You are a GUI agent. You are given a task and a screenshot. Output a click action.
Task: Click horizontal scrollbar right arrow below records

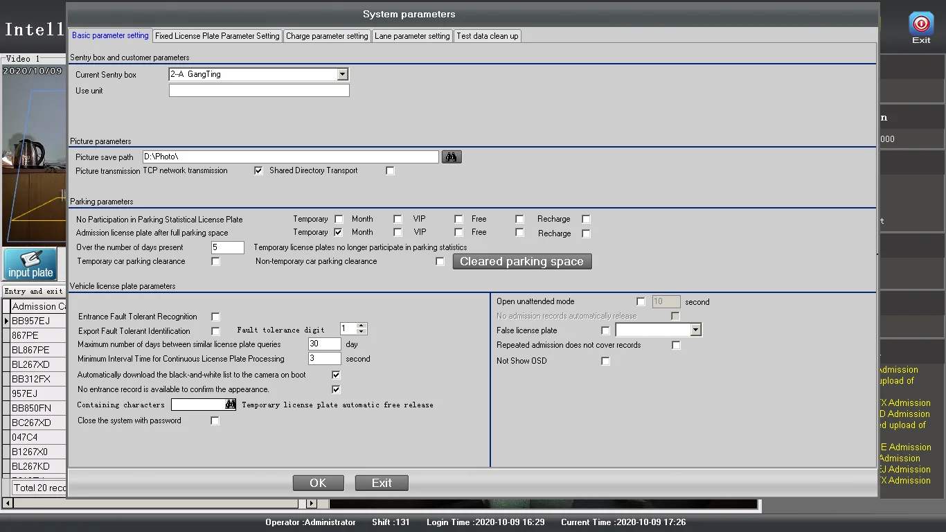pos(312,504)
